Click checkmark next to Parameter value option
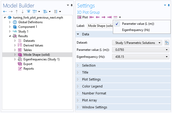 (117, 24)
